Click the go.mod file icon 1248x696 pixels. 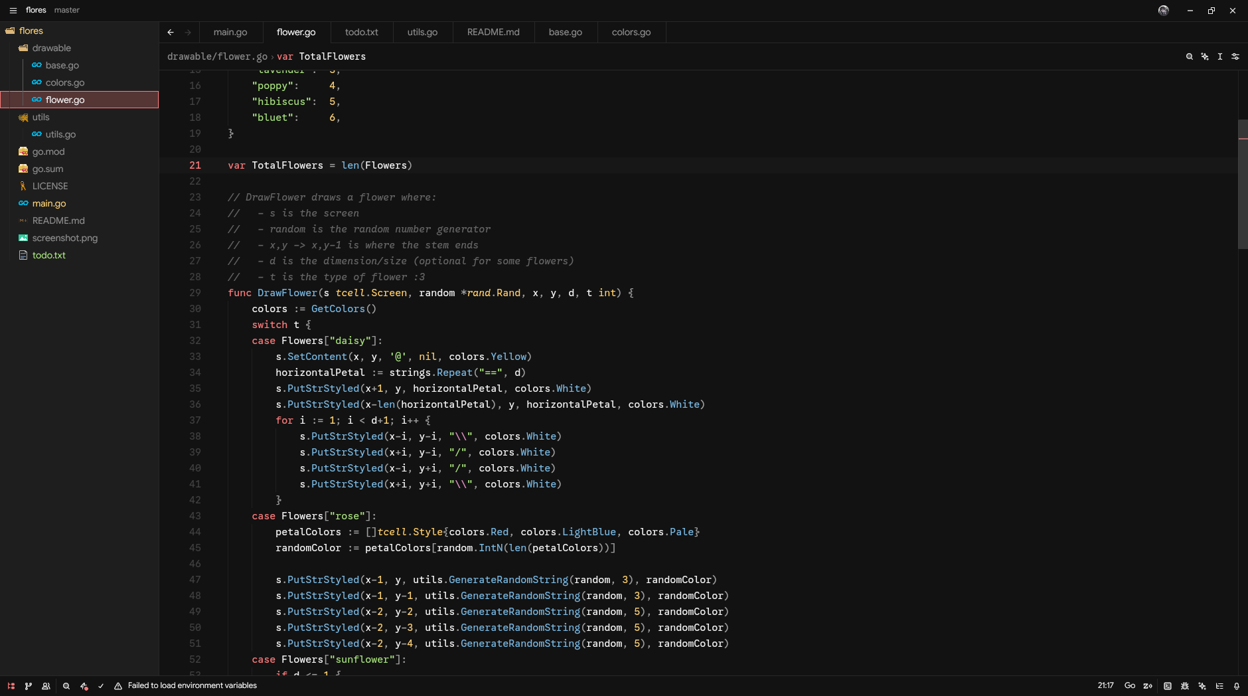click(x=23, y=151)
